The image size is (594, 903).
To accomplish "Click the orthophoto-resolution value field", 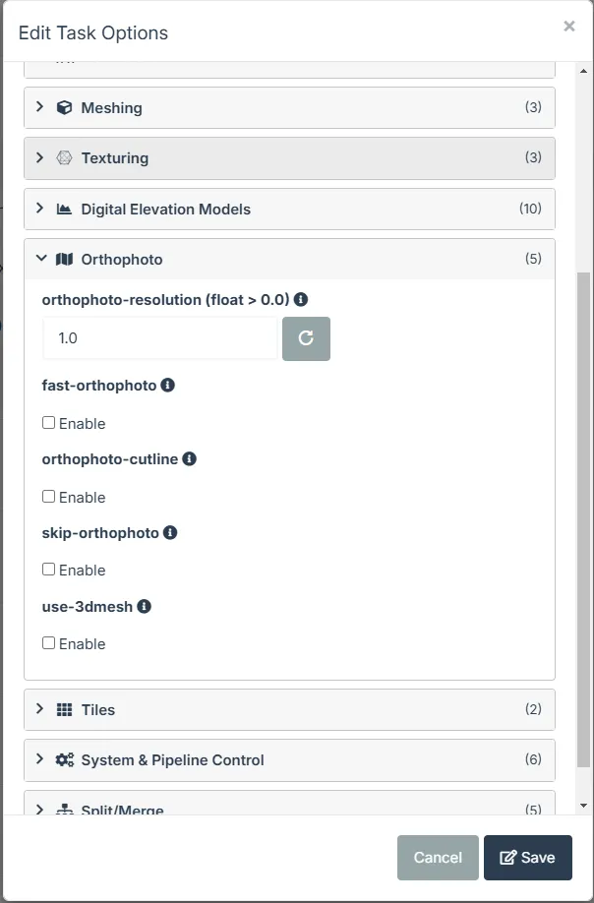I will click(x=160, y=338).
